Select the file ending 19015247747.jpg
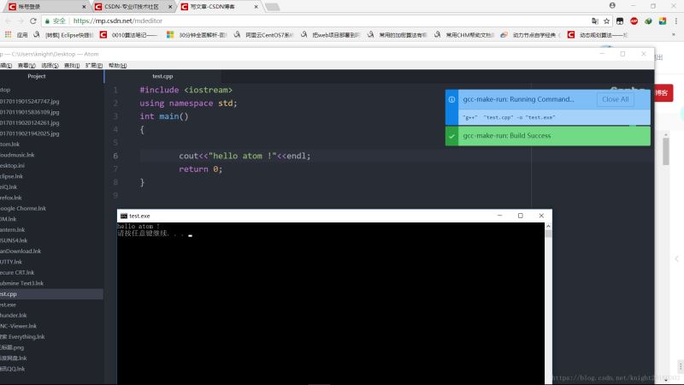The image size is (684, 385). (30, 101)
